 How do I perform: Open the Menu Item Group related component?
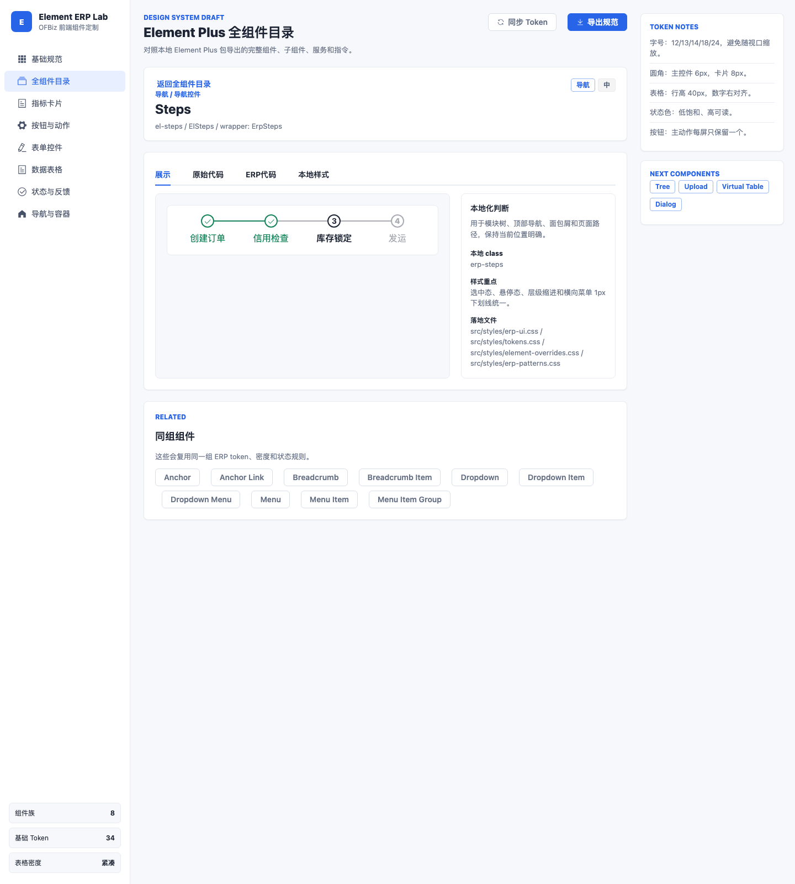[410, 499]
